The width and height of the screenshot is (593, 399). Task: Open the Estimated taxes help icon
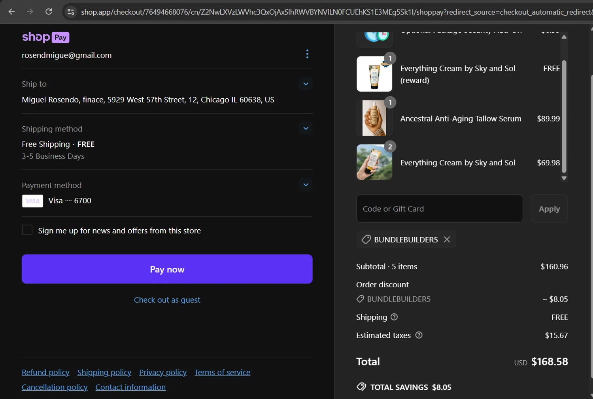pyautogui.click(x=419, y=335)
